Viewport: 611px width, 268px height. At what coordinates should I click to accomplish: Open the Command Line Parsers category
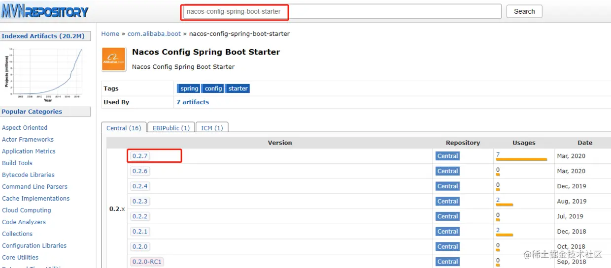[34, 186]
